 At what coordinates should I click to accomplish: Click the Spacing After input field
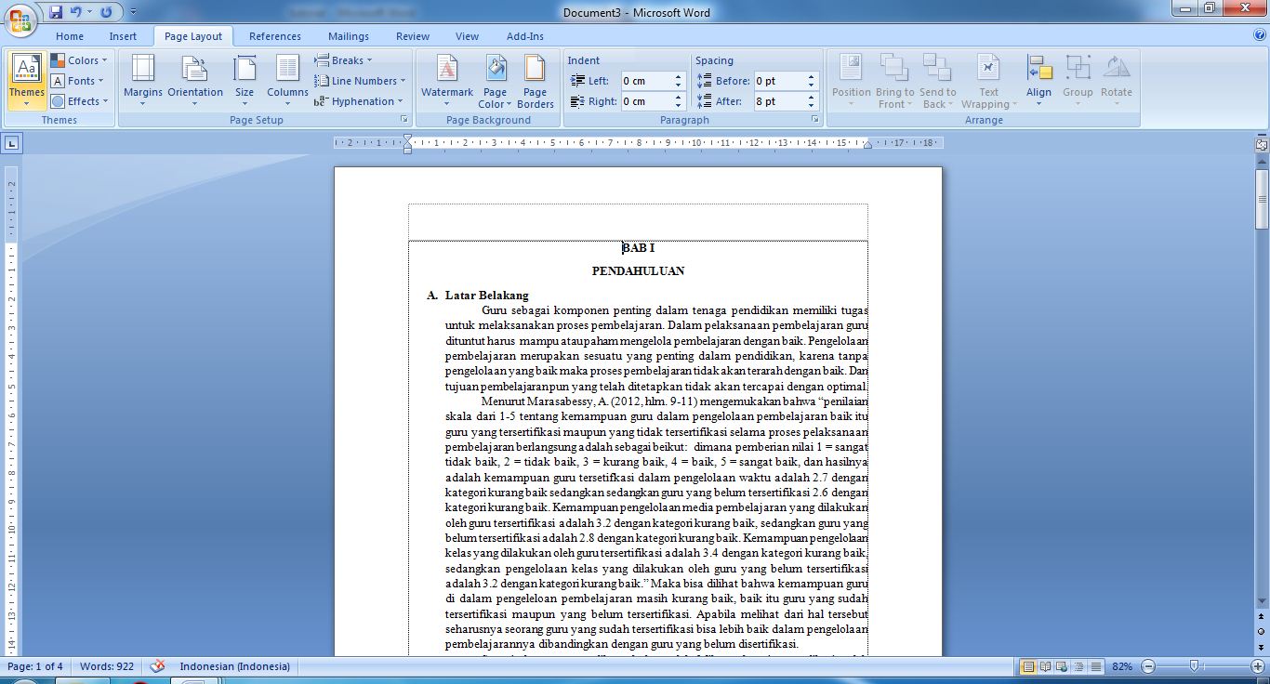pyautogui.click(x=779, y=101)
